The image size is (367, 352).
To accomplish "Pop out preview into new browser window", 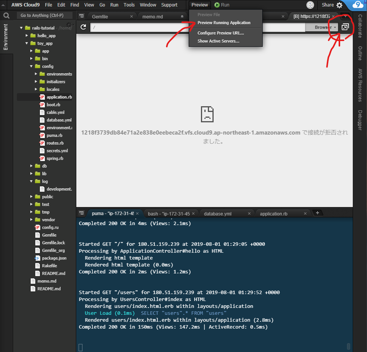I will [x=346, y=27].
